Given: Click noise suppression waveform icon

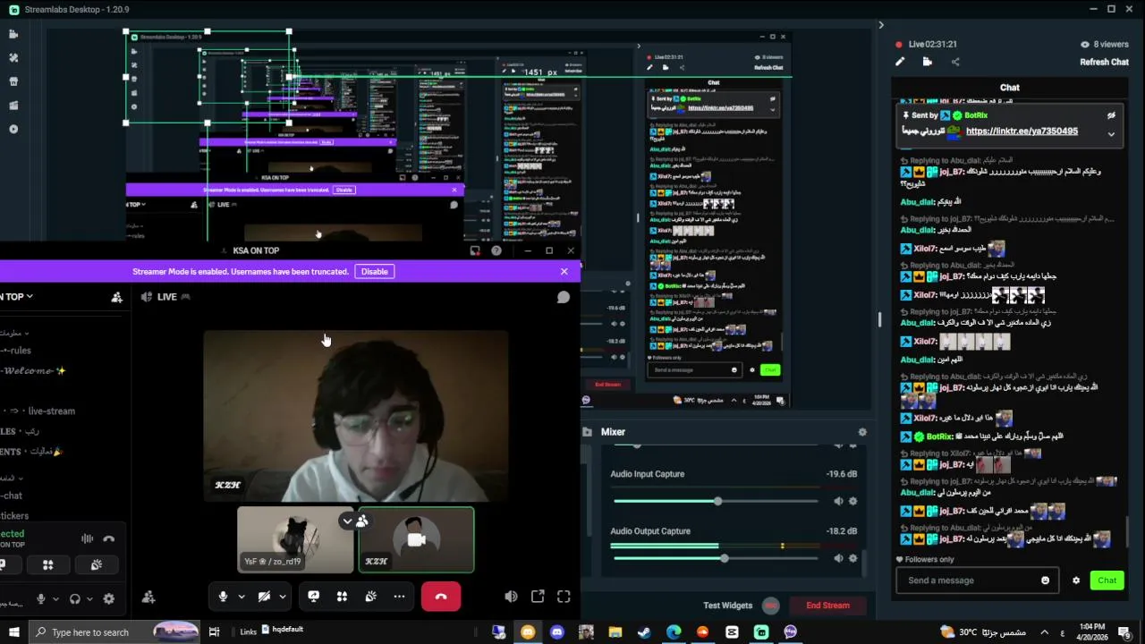Looking at the screenshot, I should tap(87, 538).
